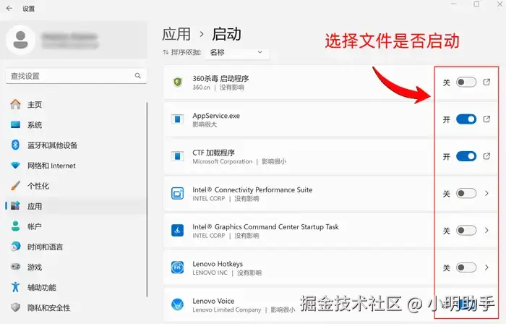The width and height of the screenshot is (506, 324).
Task: Click the 主页 home icon
Action: click(15, 105)
